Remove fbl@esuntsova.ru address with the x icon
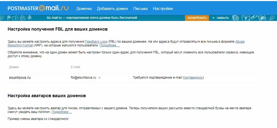277x128 pixels. (x=100, y=78)
